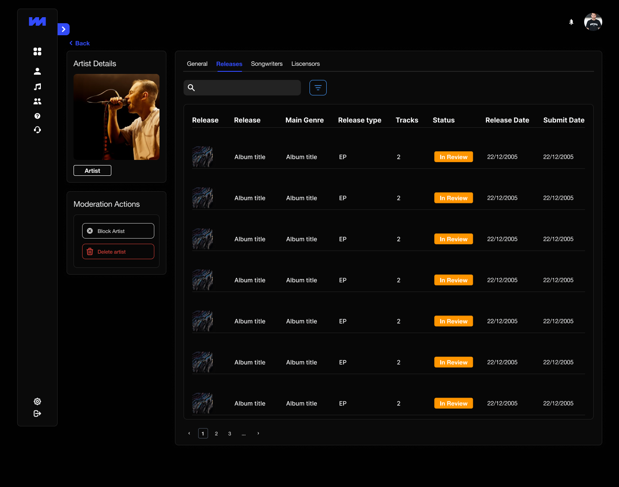619x487 pixels.
Task: Open the filter options button
Action: (318, 88)
